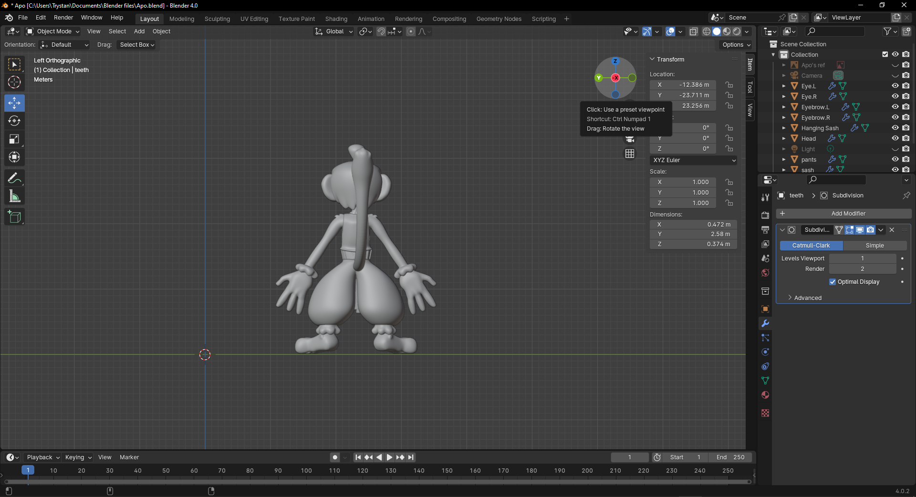The image size is (916, 497).
Task: Select the Scale tool
Action: click(14, 139)
